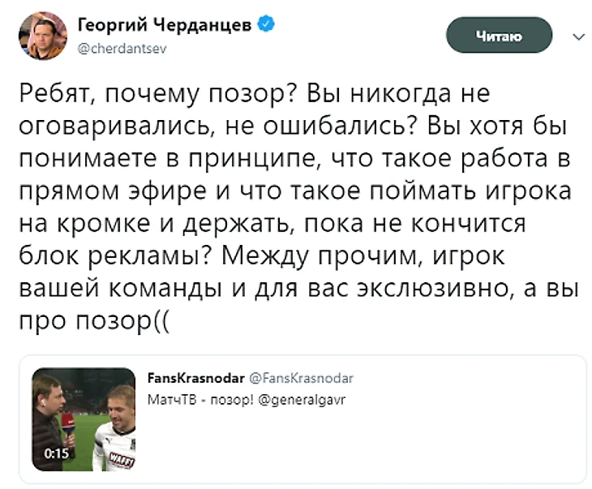Click the @cherdantsev handle
Screen dimensions: 592x489
click(122, 49)
